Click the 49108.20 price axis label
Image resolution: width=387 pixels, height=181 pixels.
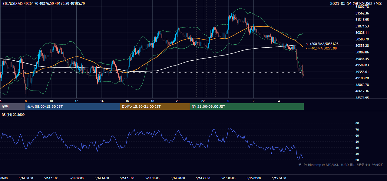(x=362, y=78)
